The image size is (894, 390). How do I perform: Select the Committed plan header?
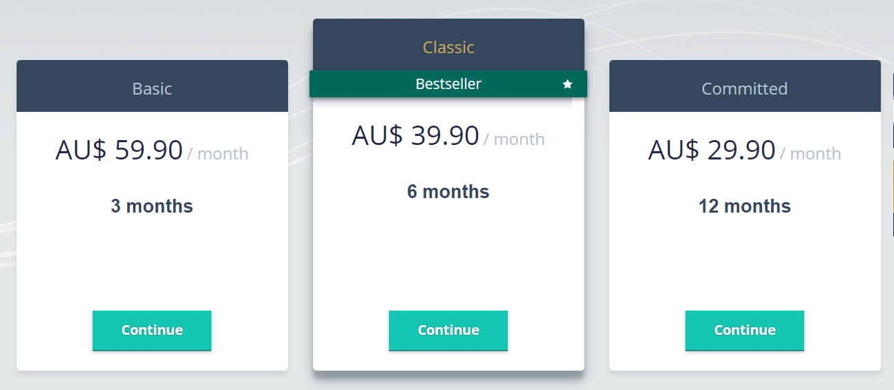(x=745, y=86)
